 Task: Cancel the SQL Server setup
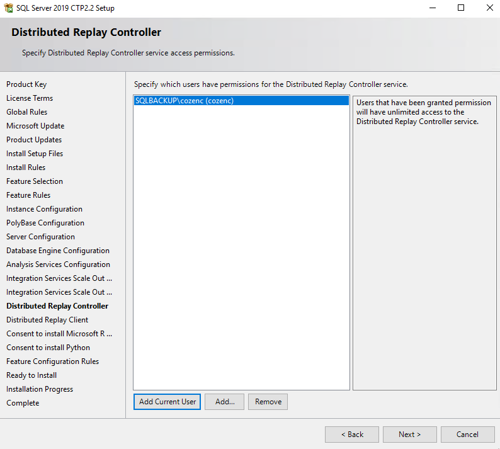pos(468,435)
